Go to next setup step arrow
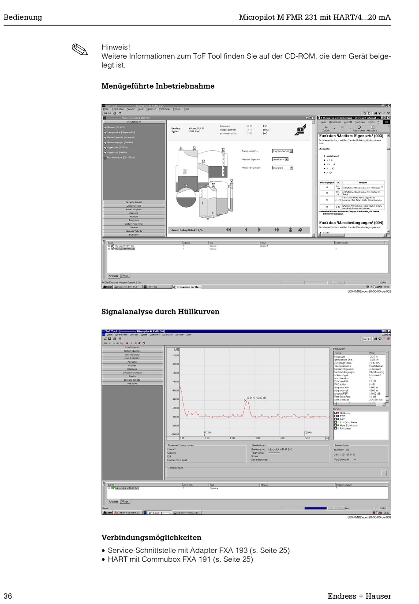 coord(259,230)
